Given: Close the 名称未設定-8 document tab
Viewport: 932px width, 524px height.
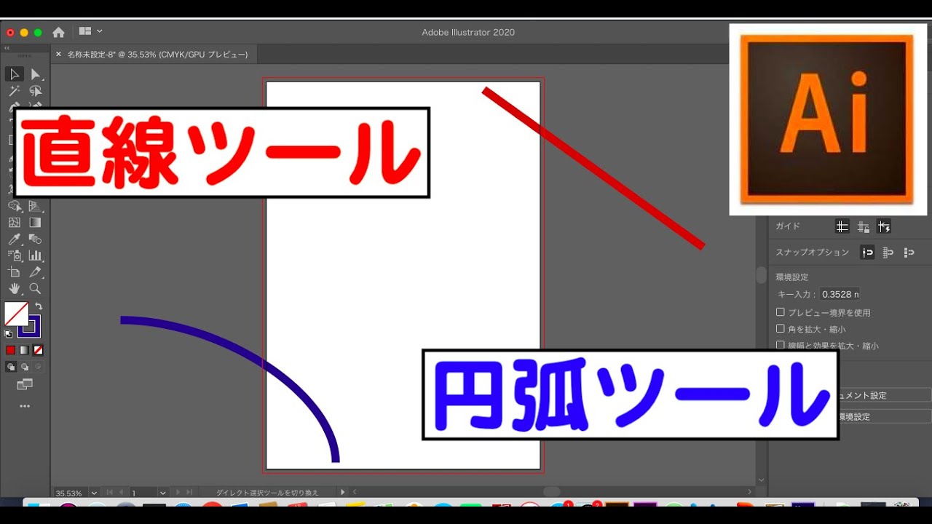Looking at the screenshot, I should [58, 55].
